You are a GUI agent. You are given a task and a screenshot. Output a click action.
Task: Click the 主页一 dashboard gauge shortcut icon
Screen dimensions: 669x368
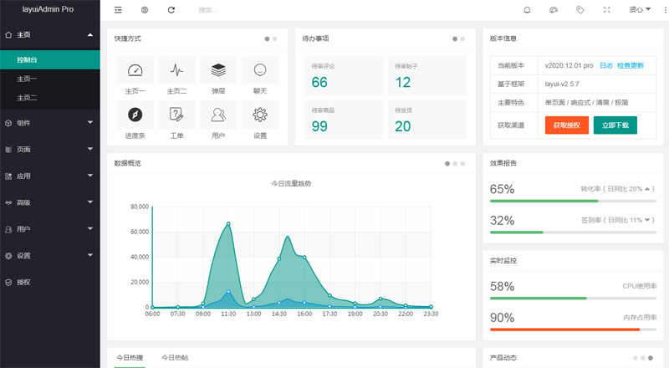(135, 70)
